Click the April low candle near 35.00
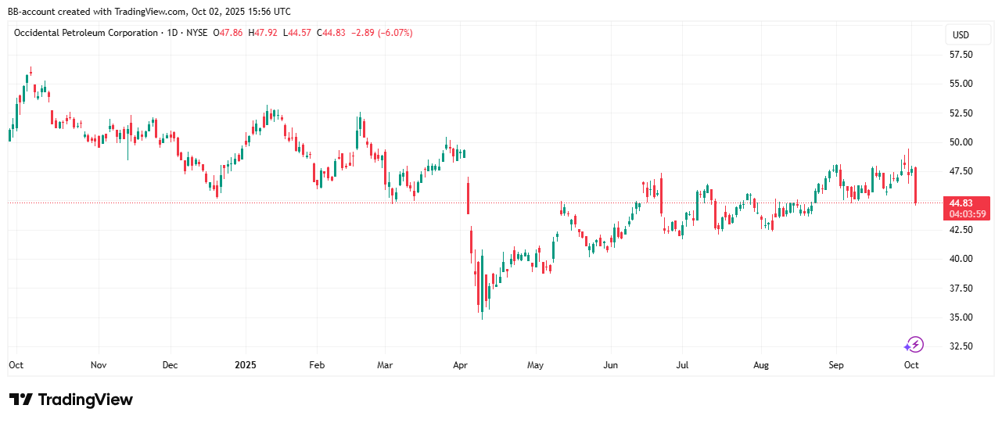 click(482, 301)
